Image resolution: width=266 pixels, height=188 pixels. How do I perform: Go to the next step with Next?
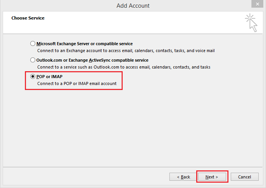212,177
